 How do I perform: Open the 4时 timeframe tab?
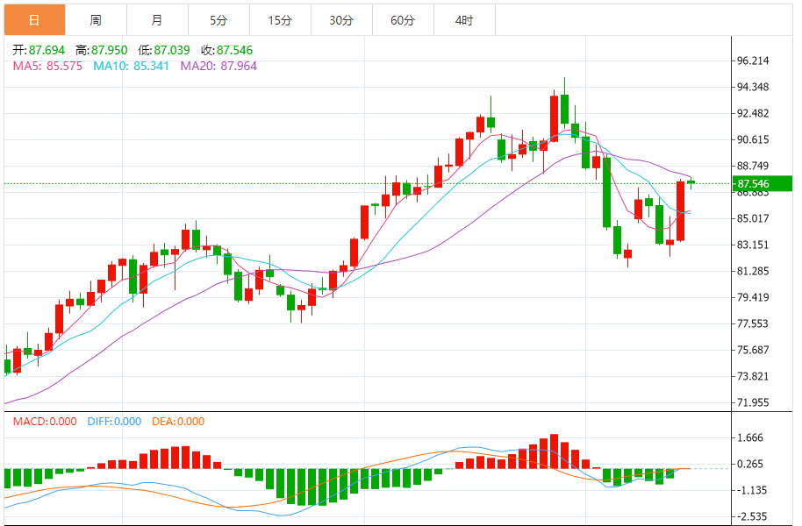464,20
